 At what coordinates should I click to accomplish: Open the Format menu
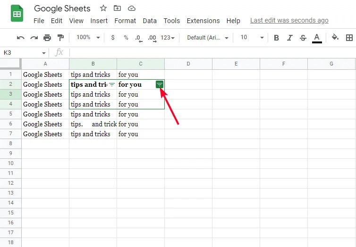[x=125, y=21]
